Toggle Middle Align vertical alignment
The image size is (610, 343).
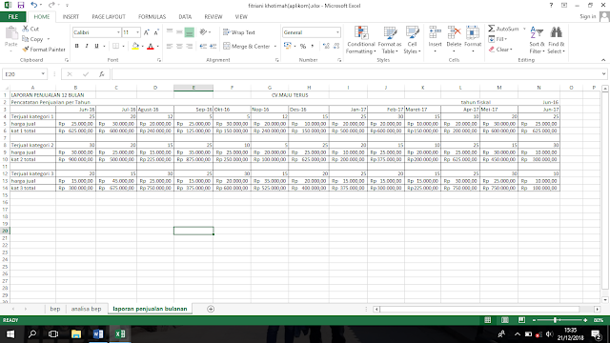coord(179,32)
